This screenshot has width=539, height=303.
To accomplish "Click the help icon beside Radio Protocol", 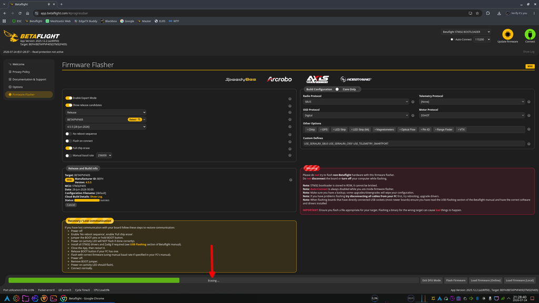I will tap(413, 102).
